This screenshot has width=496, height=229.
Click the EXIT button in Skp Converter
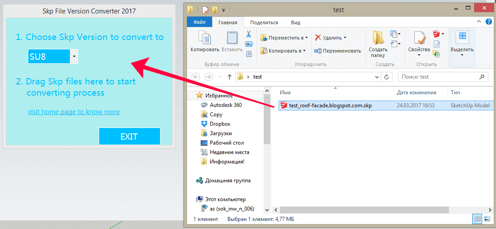tap(129, 137)
